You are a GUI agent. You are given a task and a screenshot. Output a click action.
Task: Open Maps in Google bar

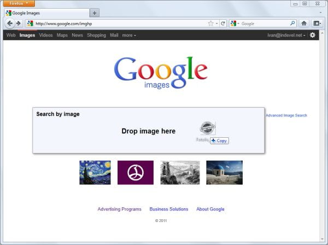click(62, 36)
